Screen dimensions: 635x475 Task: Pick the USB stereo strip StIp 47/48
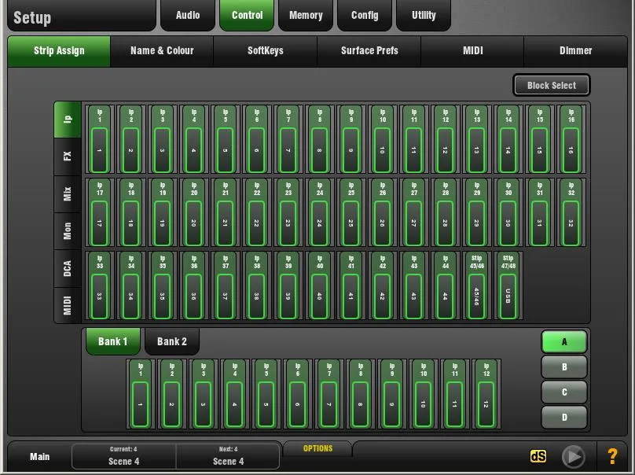coord(508,285)
